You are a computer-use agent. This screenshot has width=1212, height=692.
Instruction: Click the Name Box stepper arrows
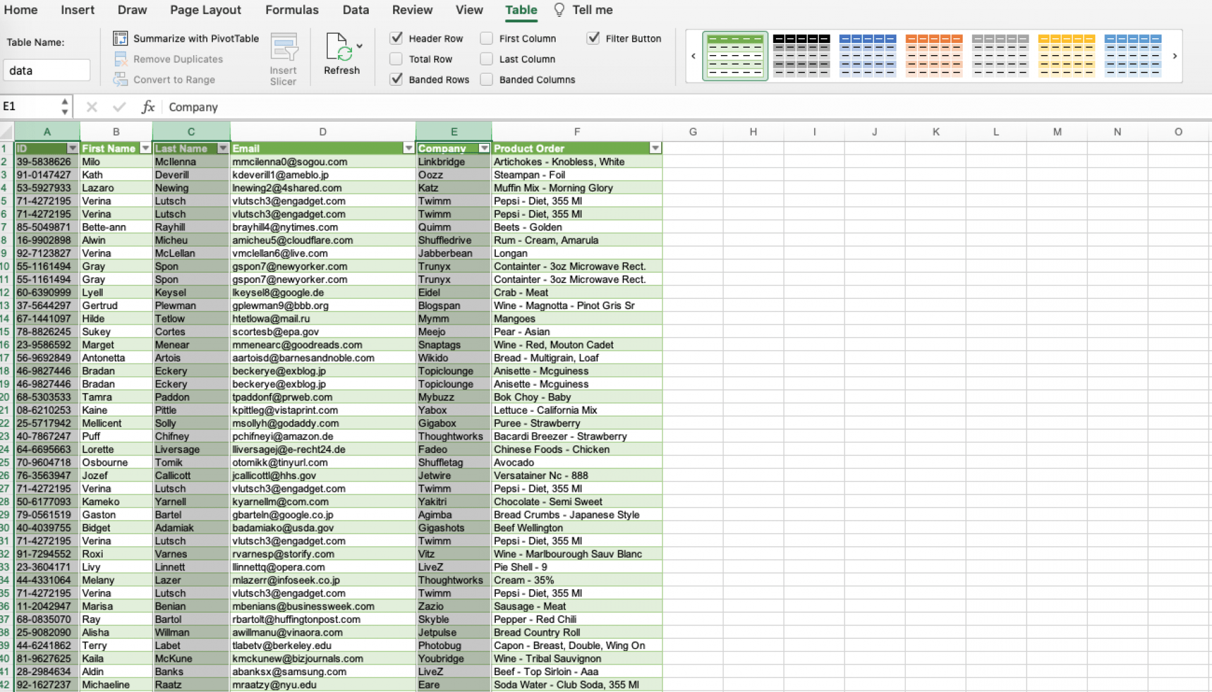pos(64,106)
